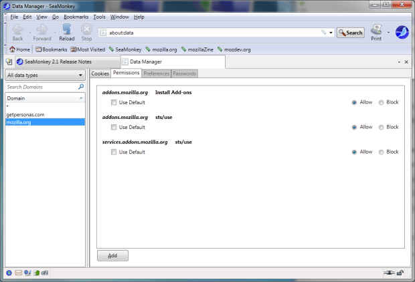Select Block for addons.mozilla.org sts/use

381,127
